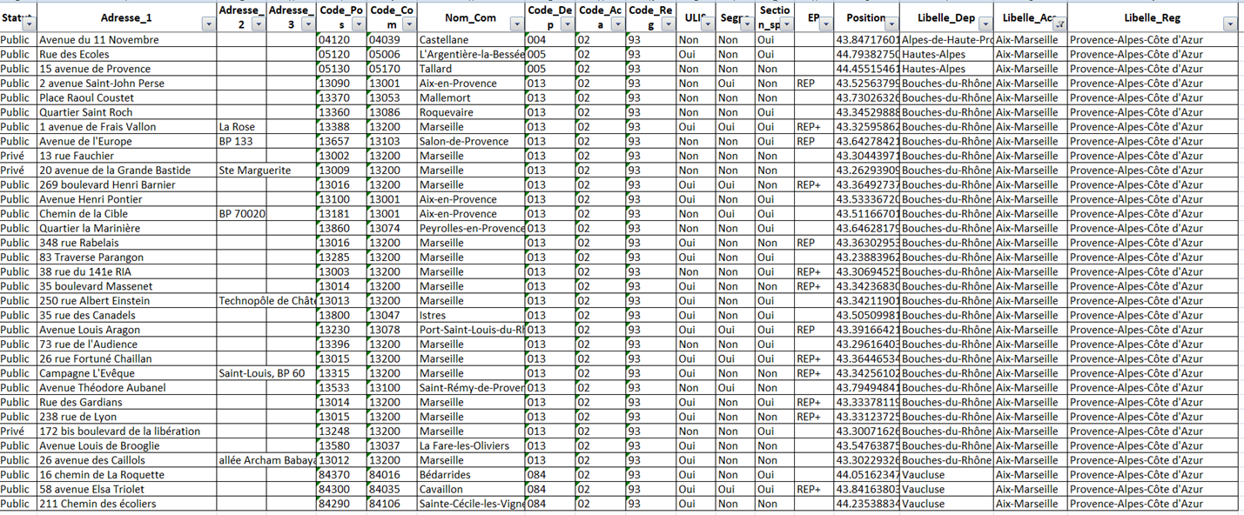Show filter options for the ULIS column

click(x=708, y=25)
